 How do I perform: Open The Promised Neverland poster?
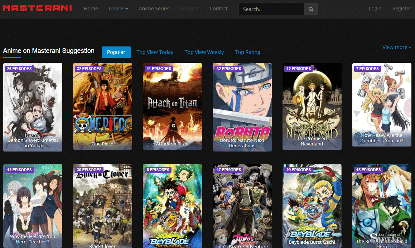click(312, 106)
